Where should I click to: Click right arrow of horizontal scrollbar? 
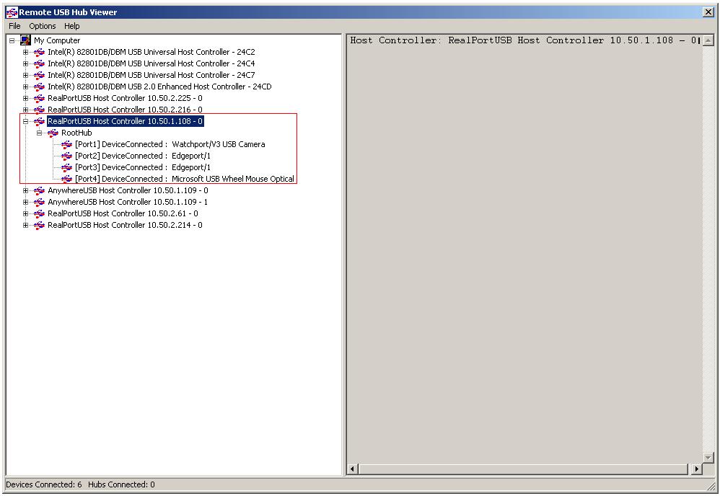point(696,469)
